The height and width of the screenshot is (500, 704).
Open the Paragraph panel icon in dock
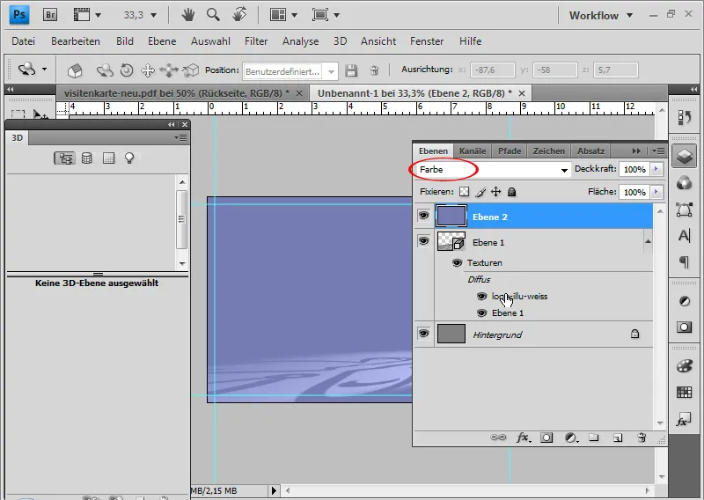(x=685, y=261)
